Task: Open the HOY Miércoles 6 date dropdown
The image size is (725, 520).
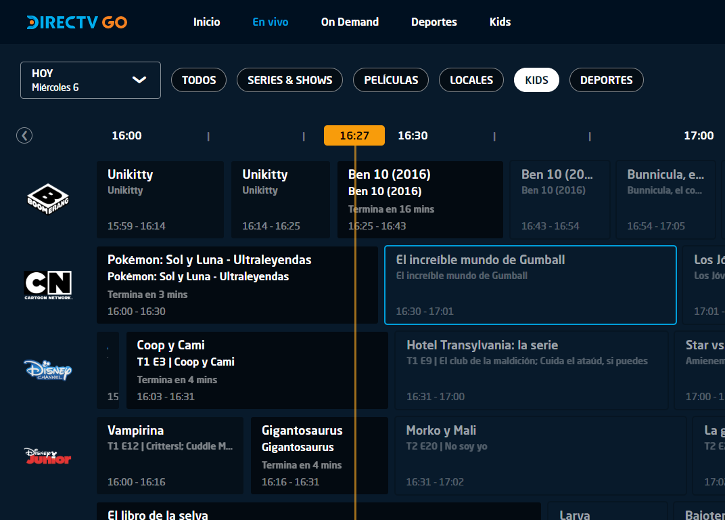Action: [91, 80]
